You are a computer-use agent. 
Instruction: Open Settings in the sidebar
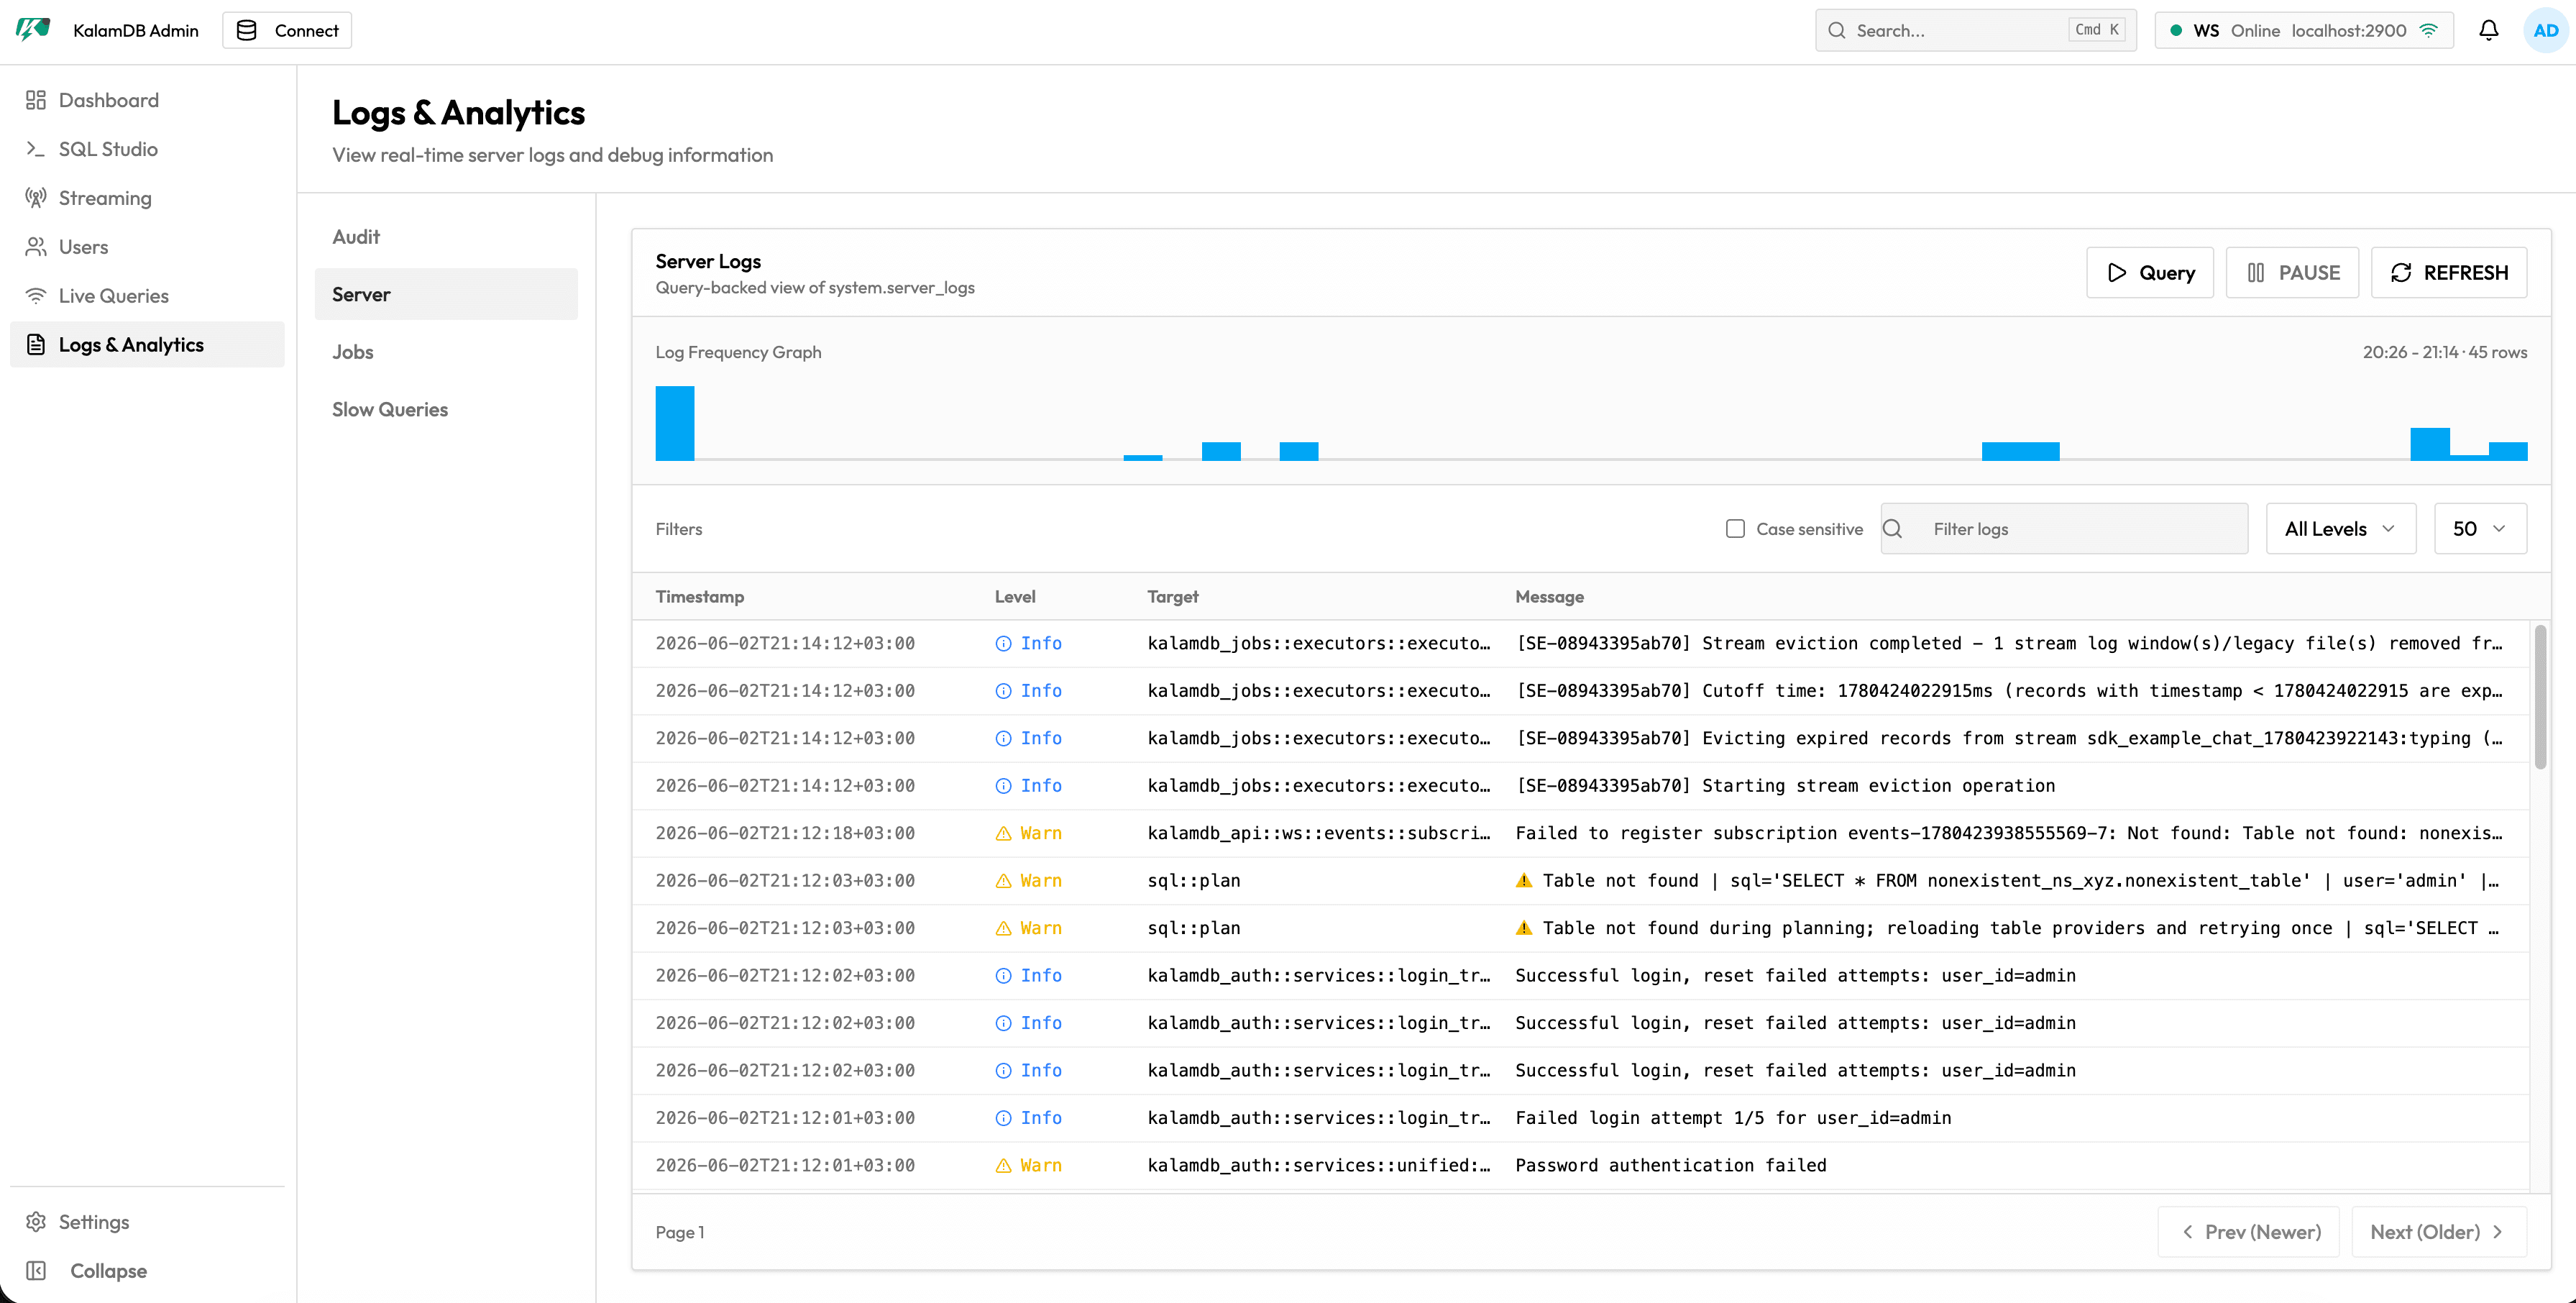pyautogui.click(x=147, y=1221)
